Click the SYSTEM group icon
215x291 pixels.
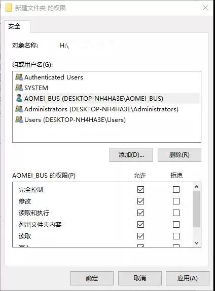click(19, 88)
